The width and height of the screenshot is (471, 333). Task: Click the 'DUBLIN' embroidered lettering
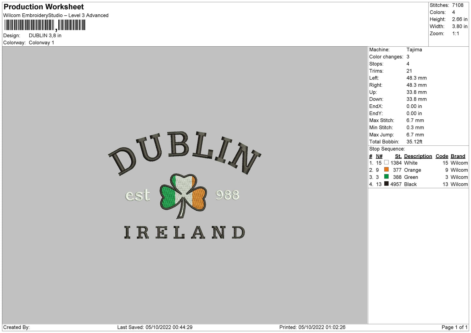(184, 153)
